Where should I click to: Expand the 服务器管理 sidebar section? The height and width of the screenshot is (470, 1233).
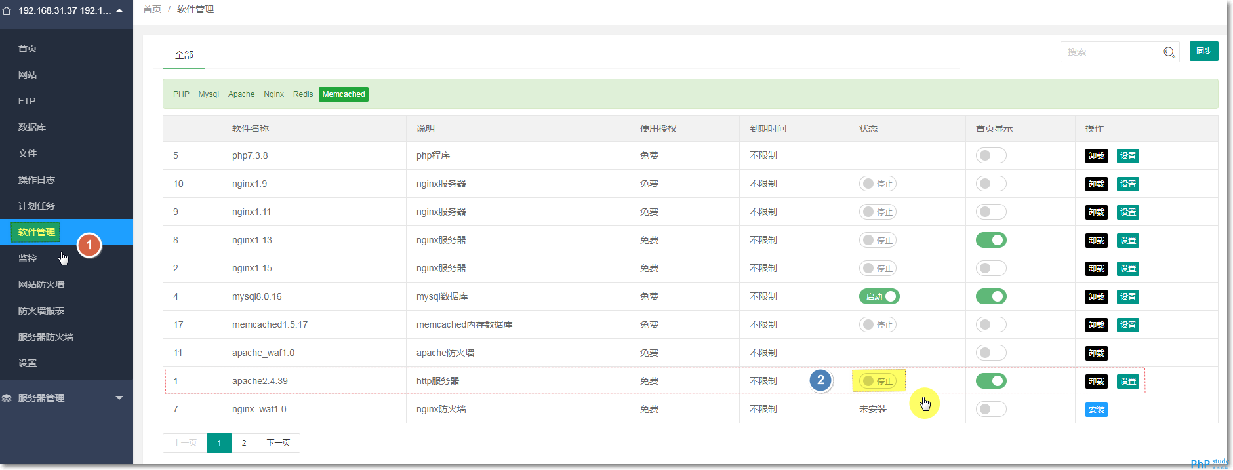[119, 398]
